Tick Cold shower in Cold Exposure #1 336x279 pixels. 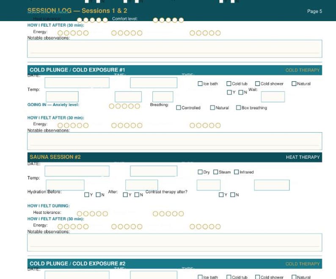click(x=258, y=84)
